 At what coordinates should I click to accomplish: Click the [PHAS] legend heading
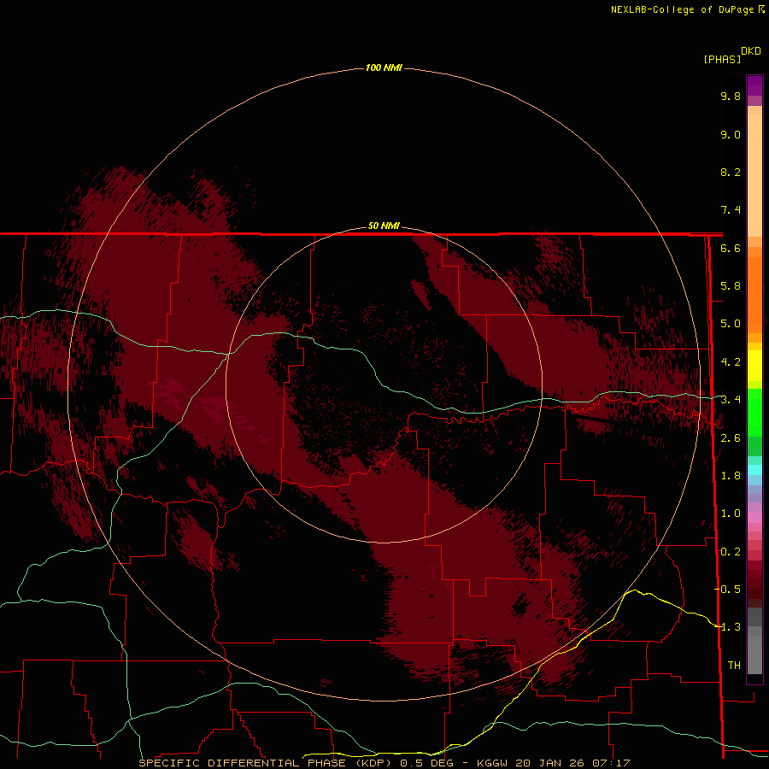tap(722, 60)
